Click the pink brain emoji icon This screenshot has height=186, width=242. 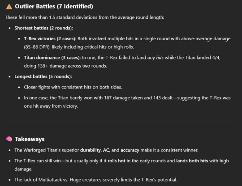tap(9, 139)
